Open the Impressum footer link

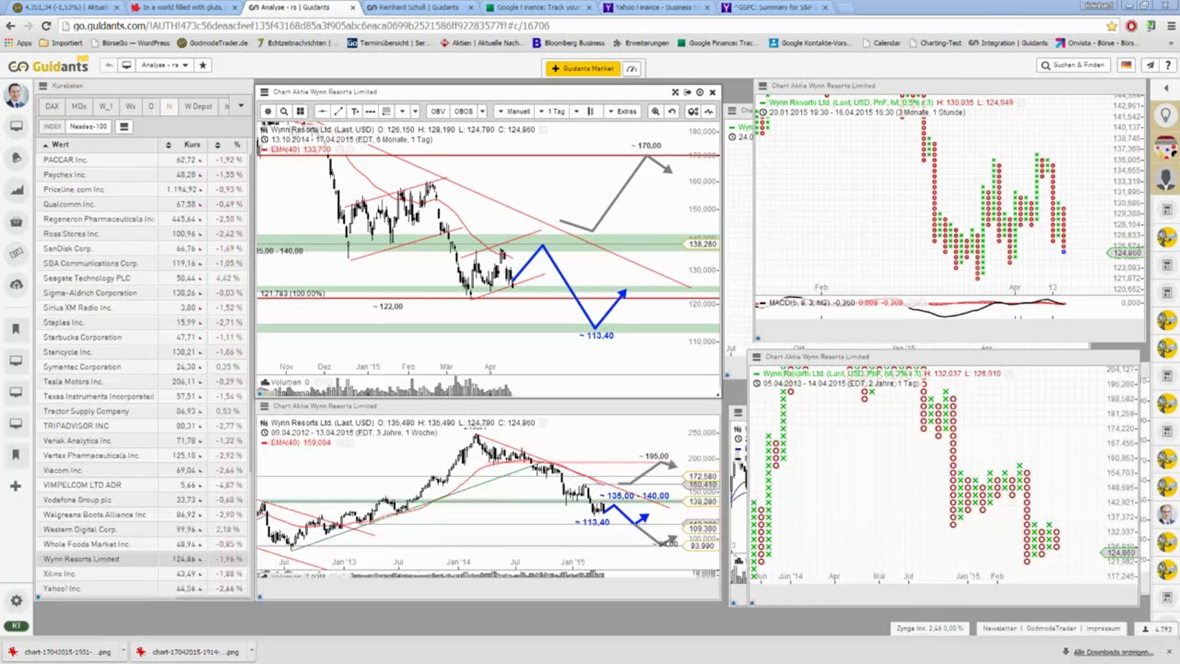click(x=1103, y=629)
